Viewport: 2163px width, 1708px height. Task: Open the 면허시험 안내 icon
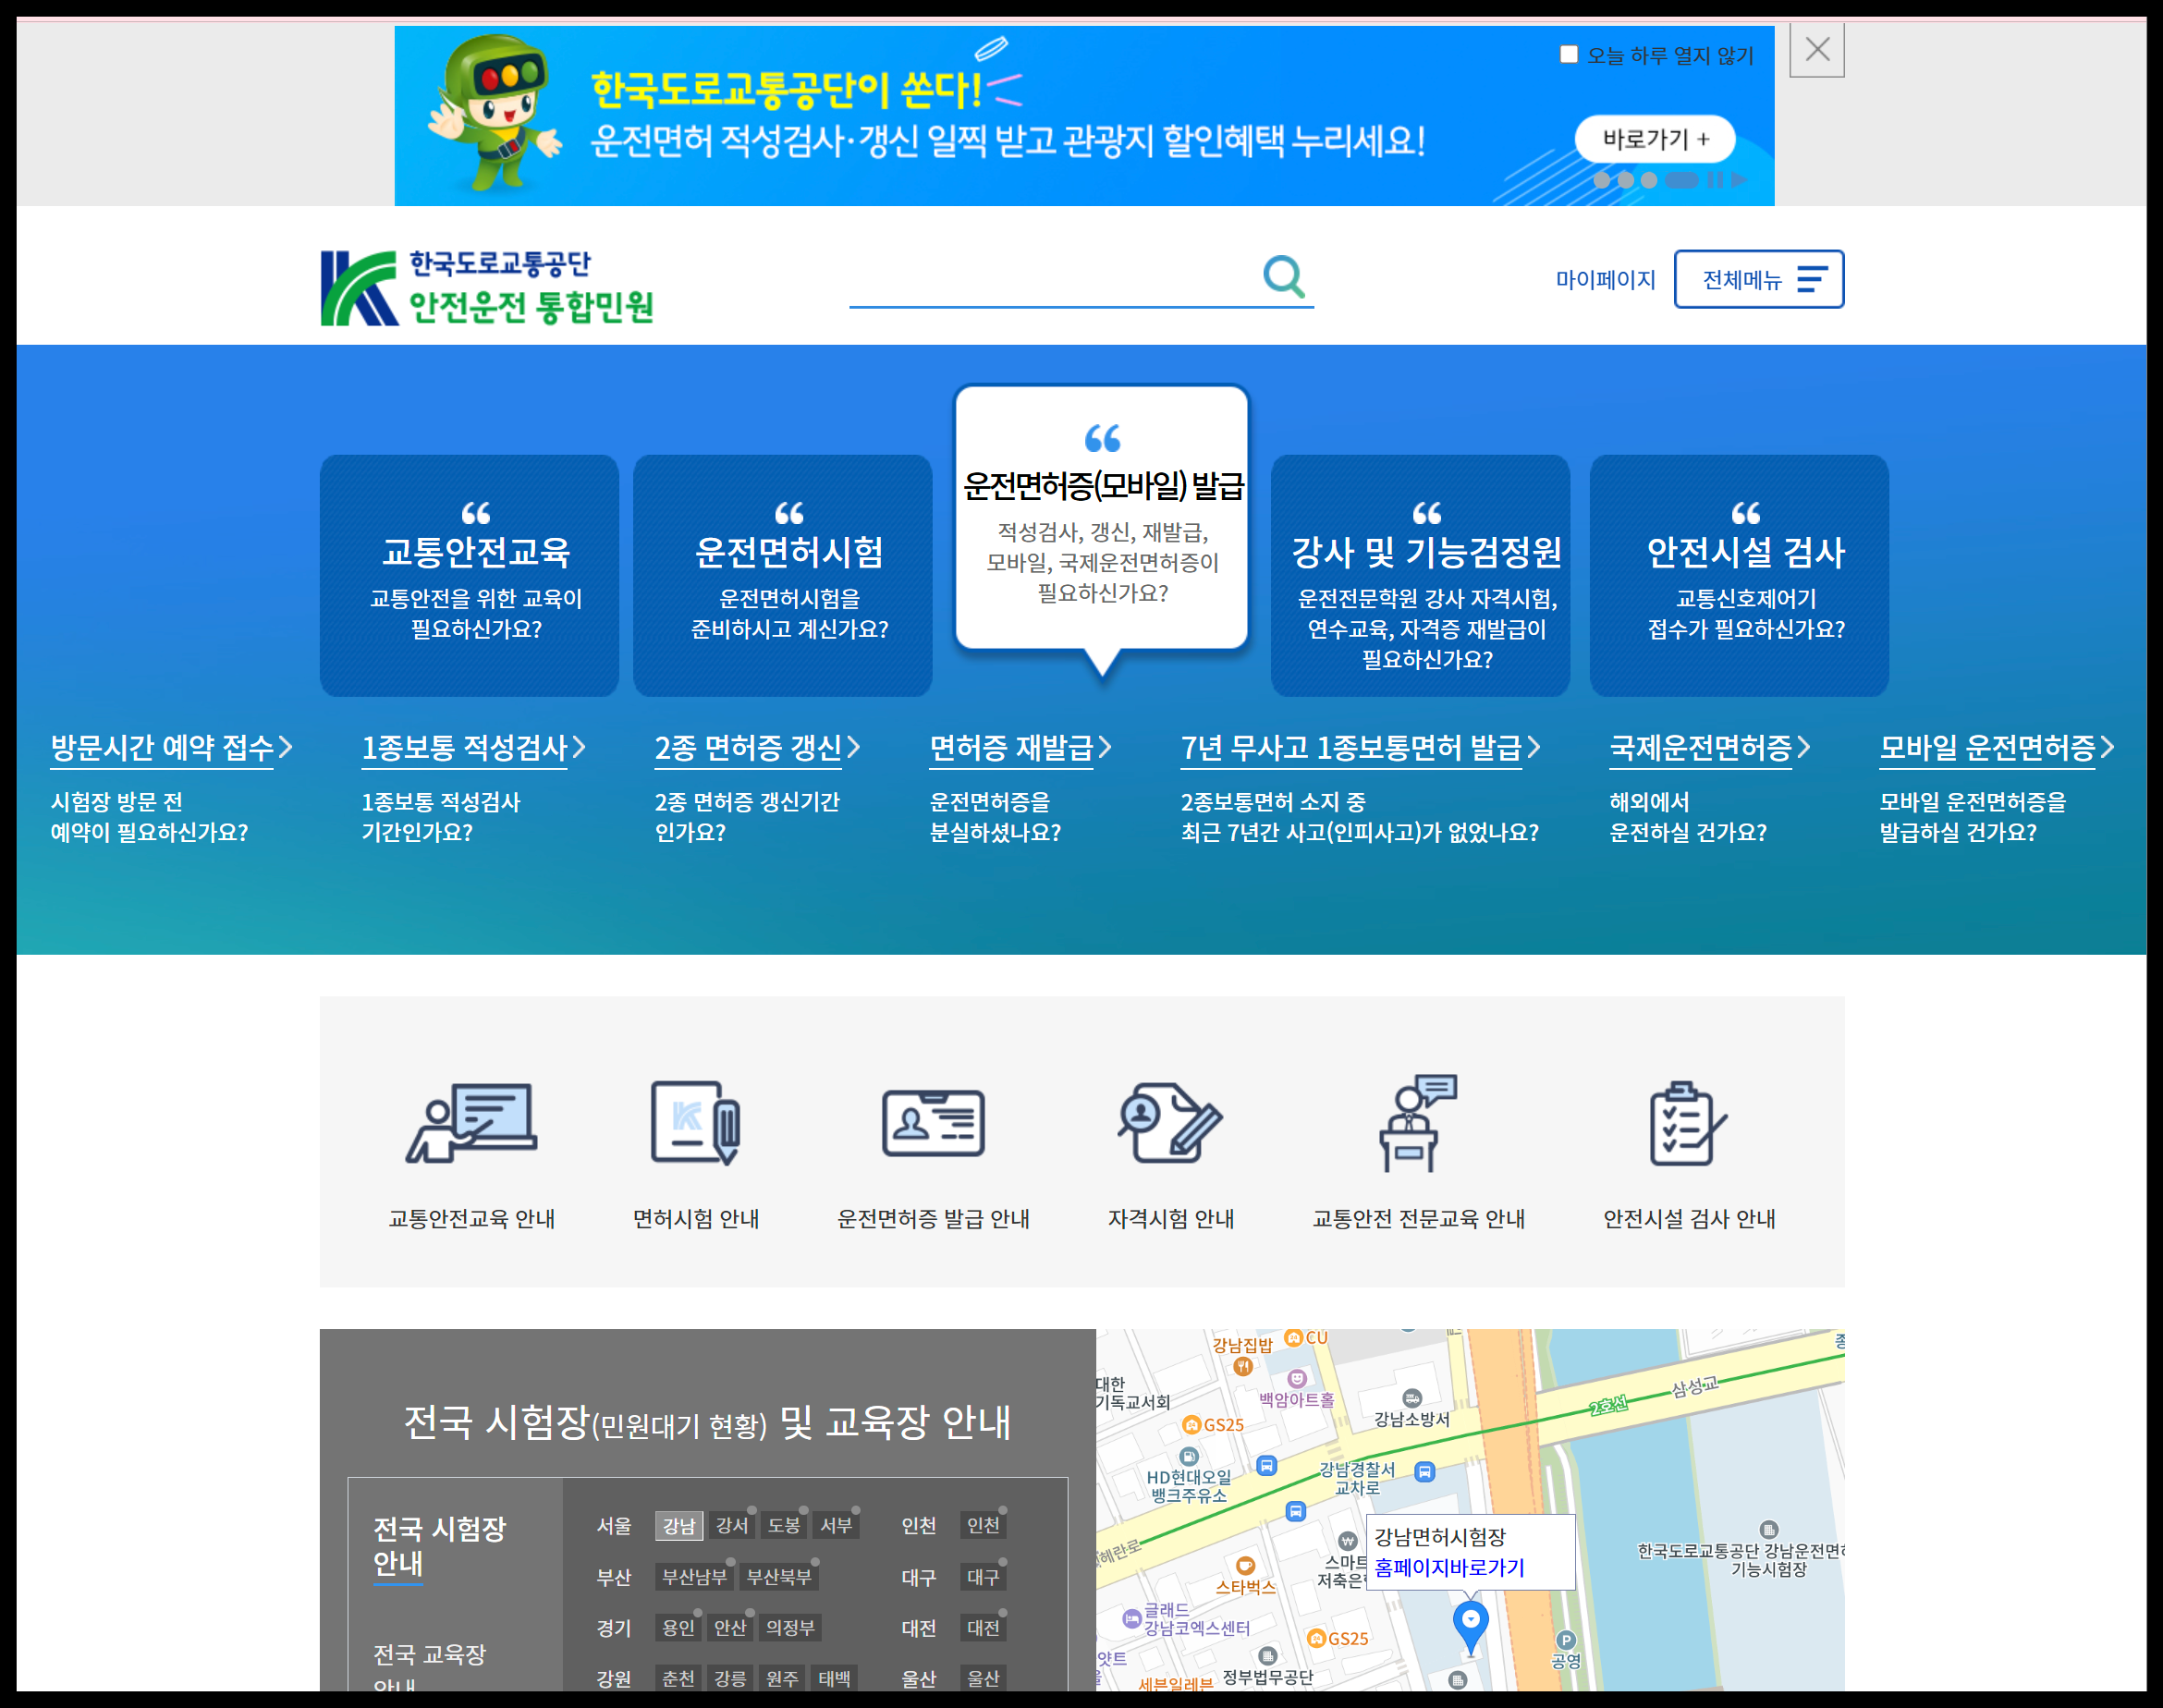696,1120
